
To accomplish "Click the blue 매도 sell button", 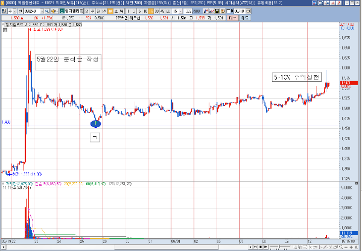I will [x=245, y=17].
